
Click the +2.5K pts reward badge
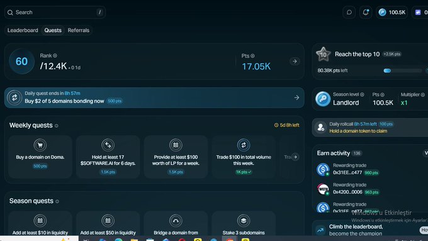coord(391,54)
